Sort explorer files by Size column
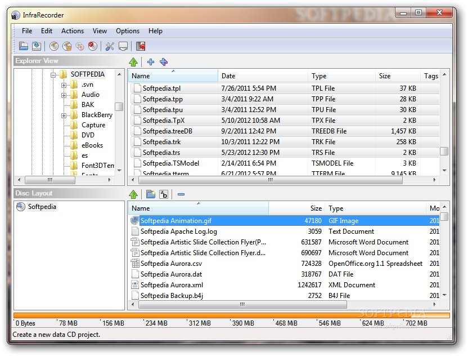 398,76
